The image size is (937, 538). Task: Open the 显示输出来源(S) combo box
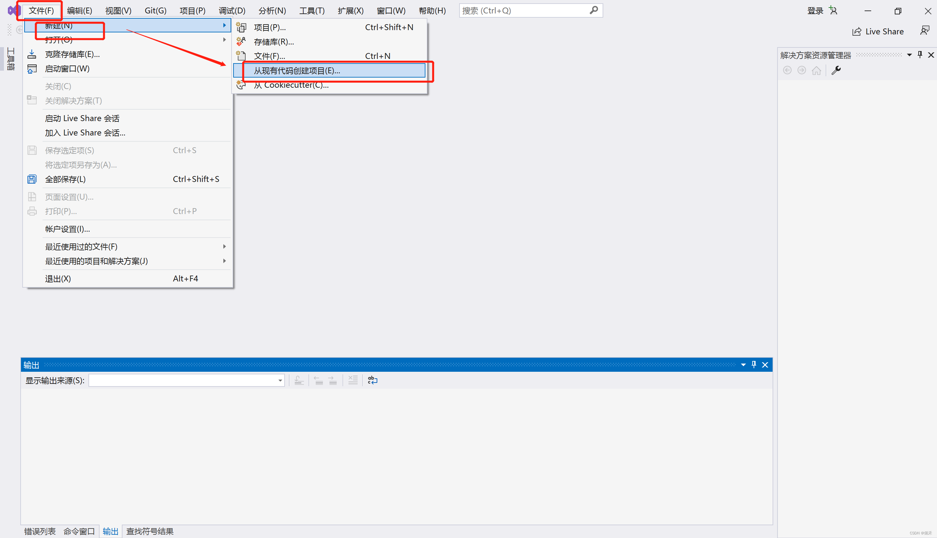(x=187, y=380)
